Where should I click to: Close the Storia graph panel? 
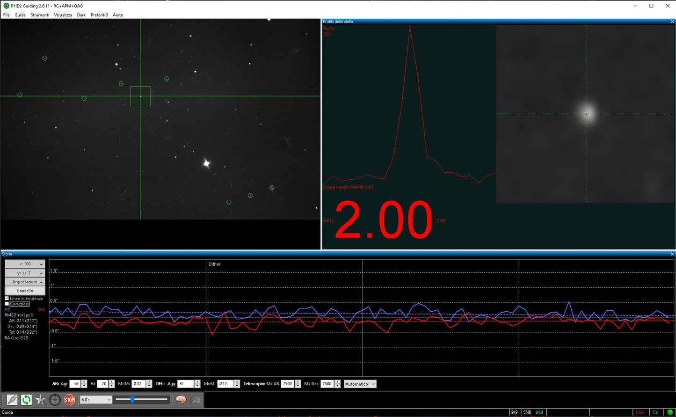[672, 254]
